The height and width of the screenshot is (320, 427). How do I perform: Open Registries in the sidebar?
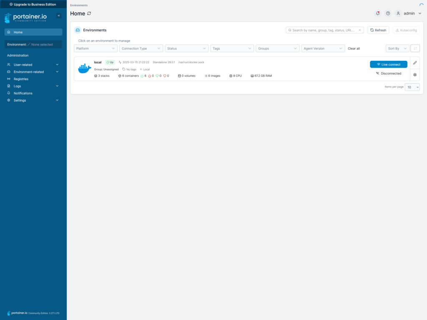(x=21, y=79)
